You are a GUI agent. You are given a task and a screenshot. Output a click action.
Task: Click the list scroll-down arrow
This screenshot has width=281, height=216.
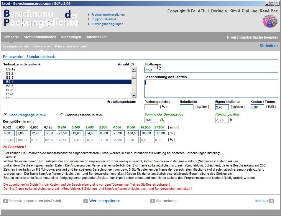(134, 96)
